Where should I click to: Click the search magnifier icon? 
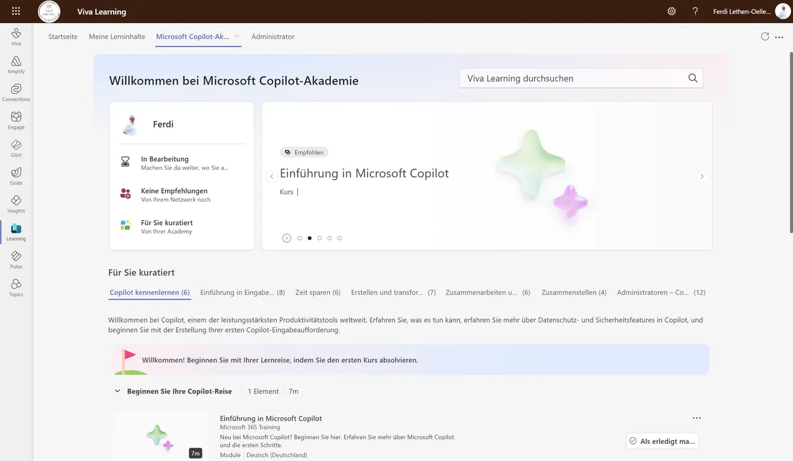click(693, 78)
